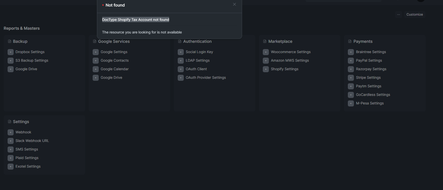The height and width of the screenshot is (190, 443).
Task: Select the highlighted DocType error text
Action: tap(136, 19)
